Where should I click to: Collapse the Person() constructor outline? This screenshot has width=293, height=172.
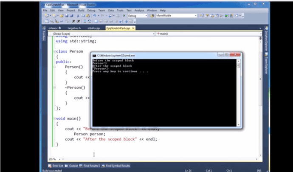pos(54,67)
